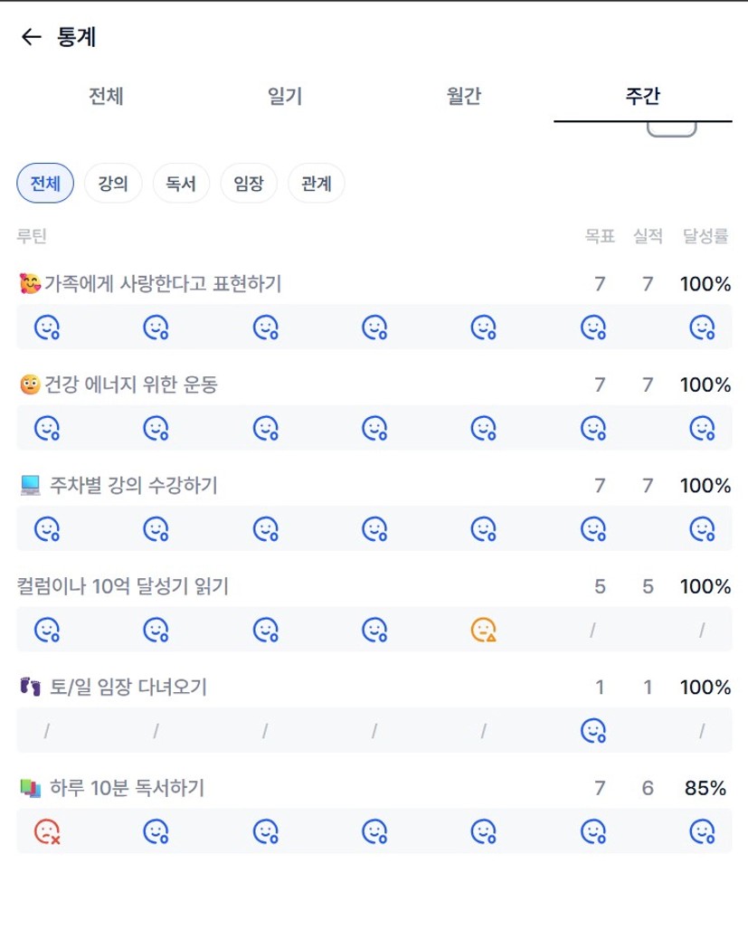Select the 전체 filter chip

pyautogui.click(x=45, y=184)
